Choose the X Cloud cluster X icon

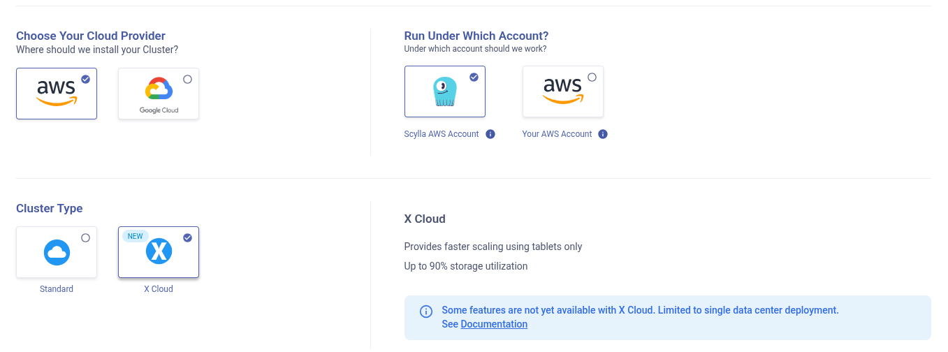pyautogui.click(x=159, y=251)
